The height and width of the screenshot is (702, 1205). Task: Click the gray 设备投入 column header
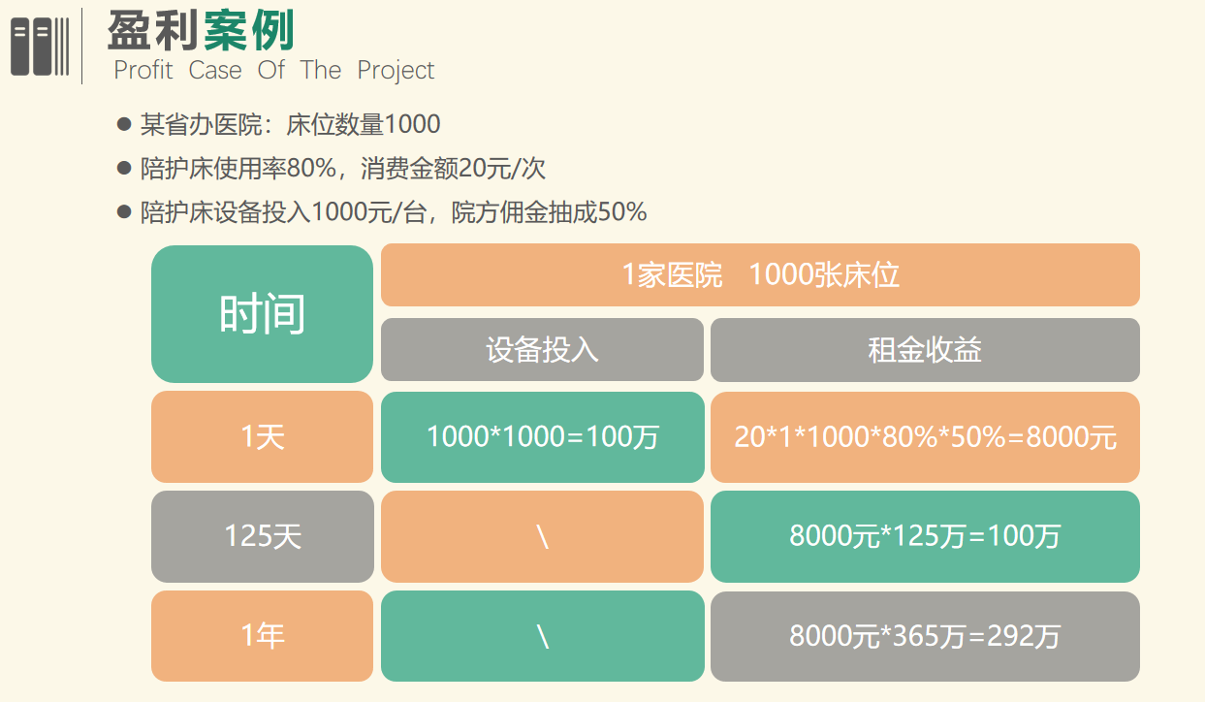(x=542, y=349)
